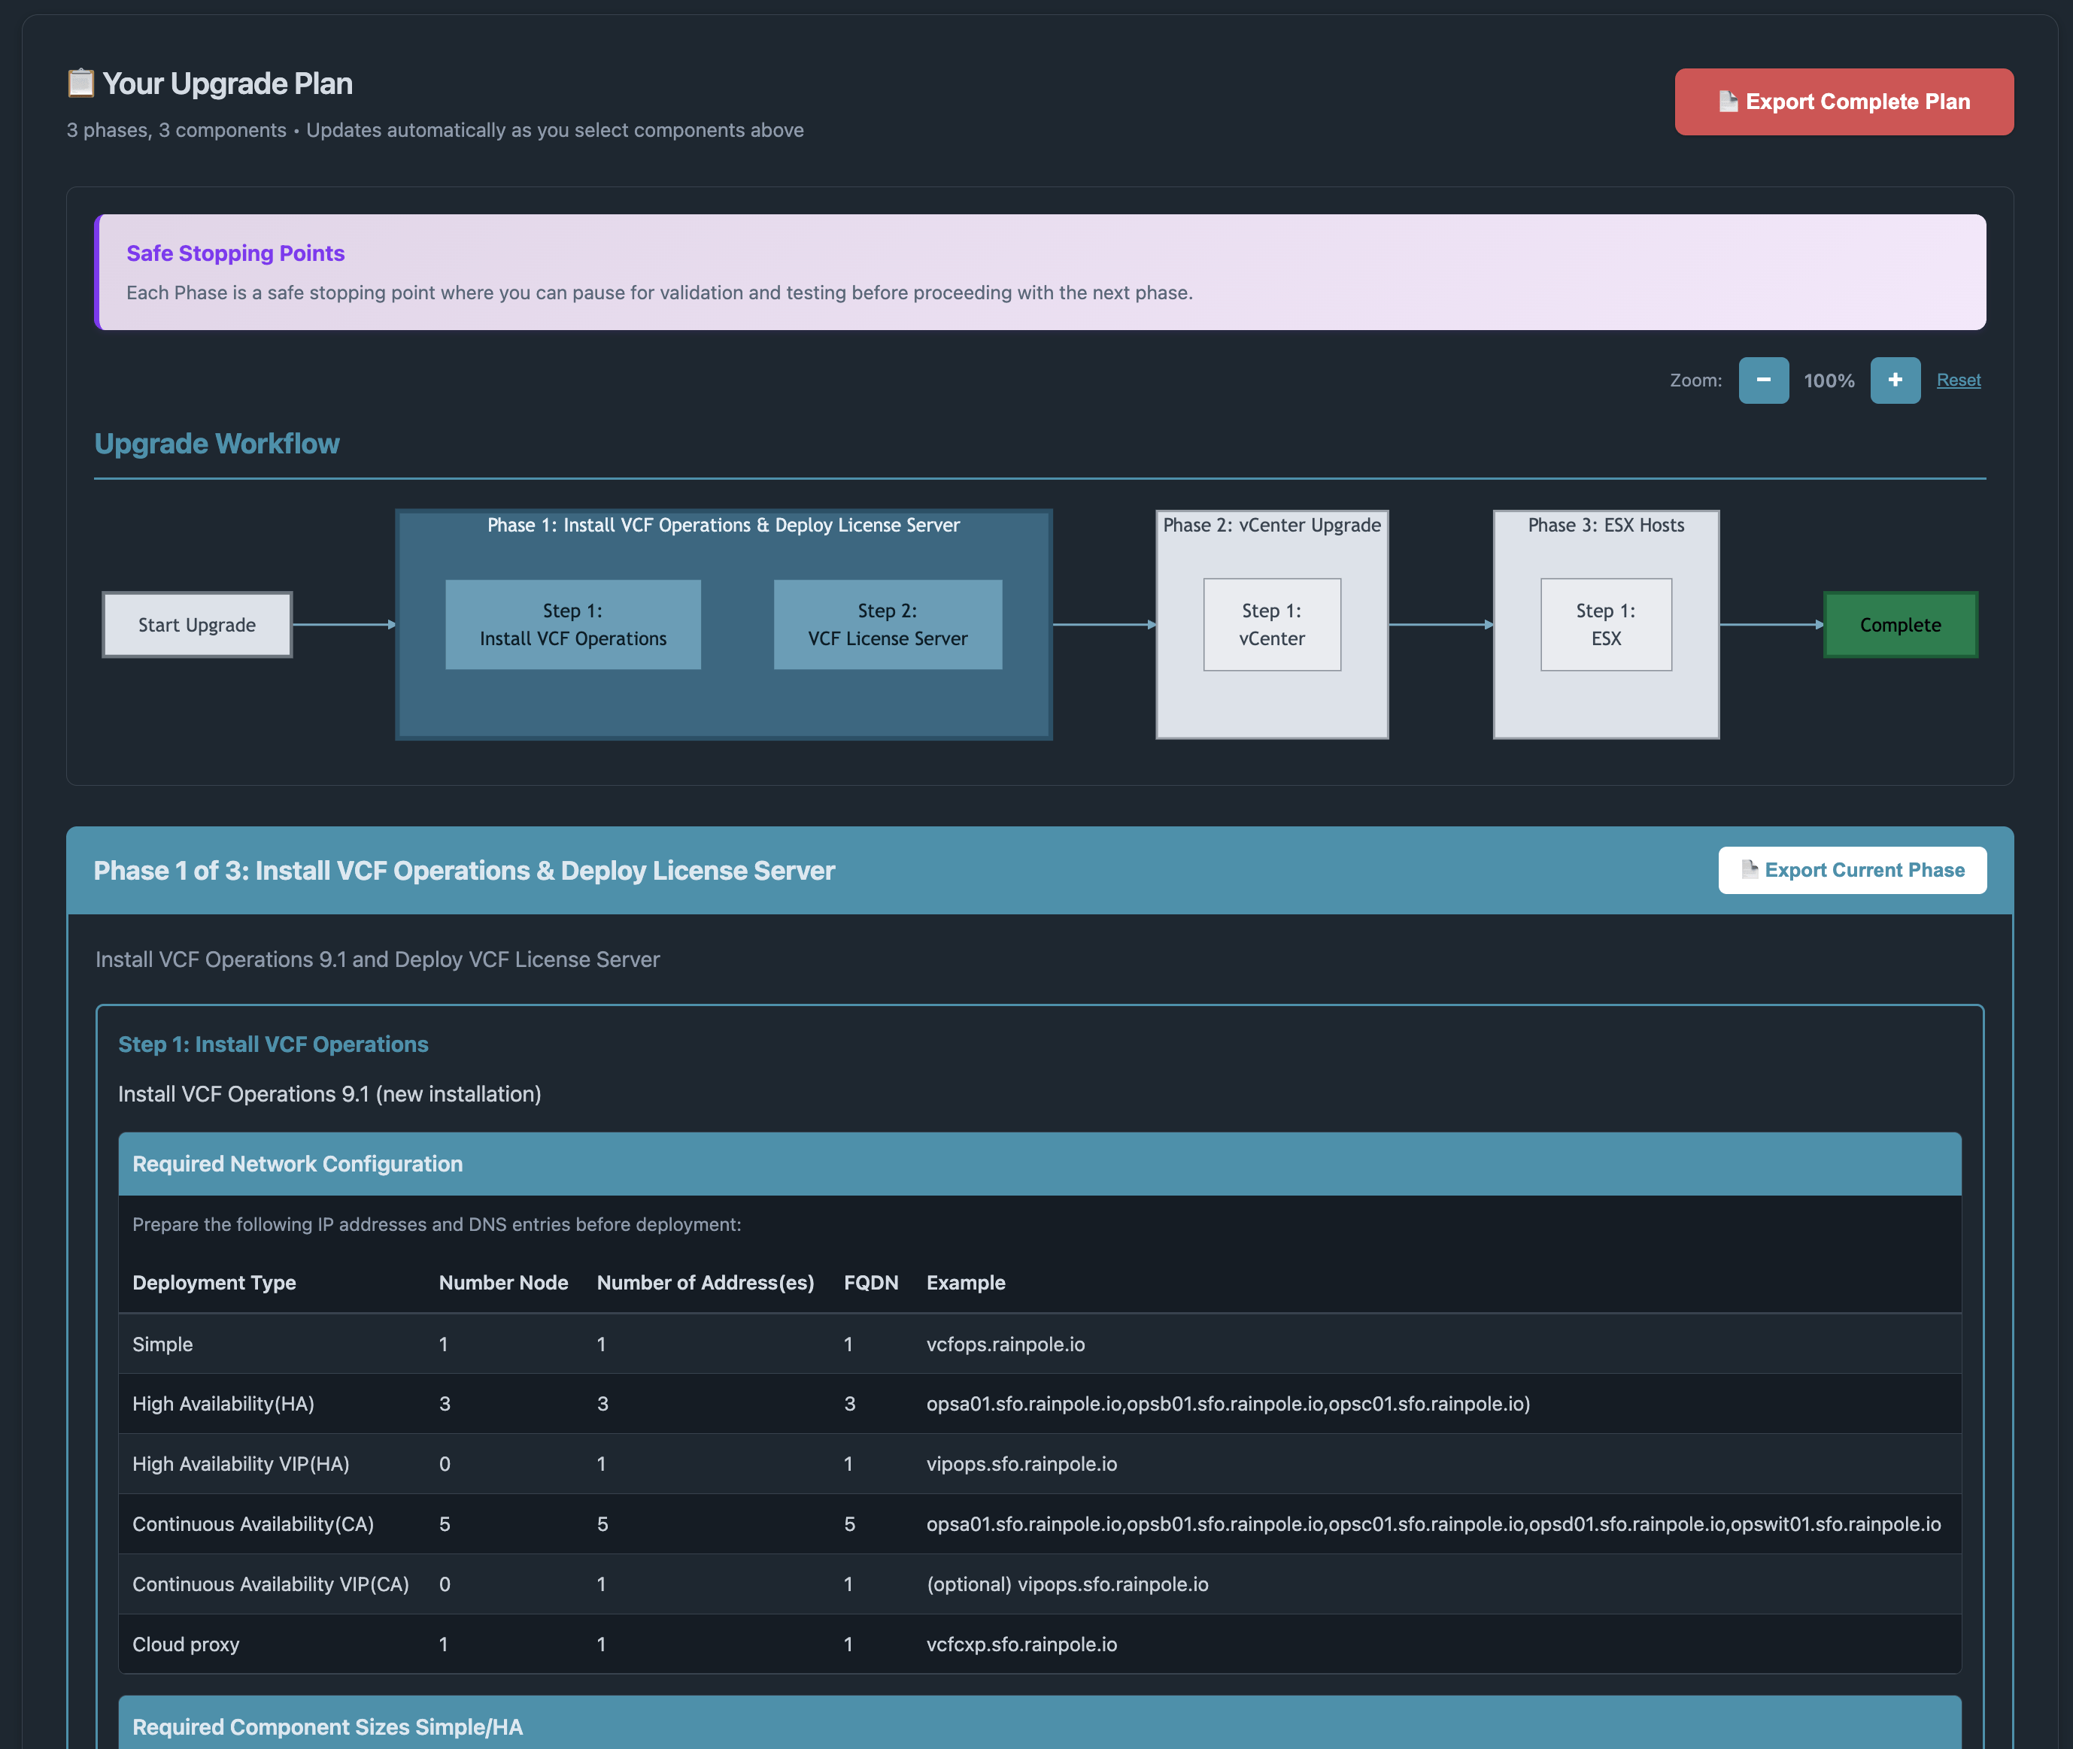
Task: Click the Upgrade Workflow heading
Action: click(216, 443)
